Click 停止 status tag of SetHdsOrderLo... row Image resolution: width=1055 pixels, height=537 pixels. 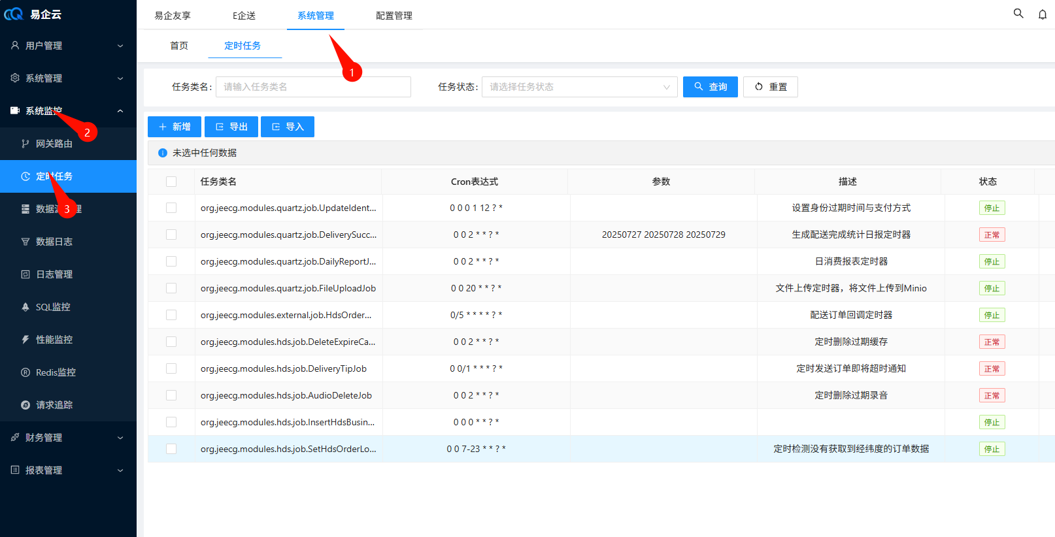(992, 449)
